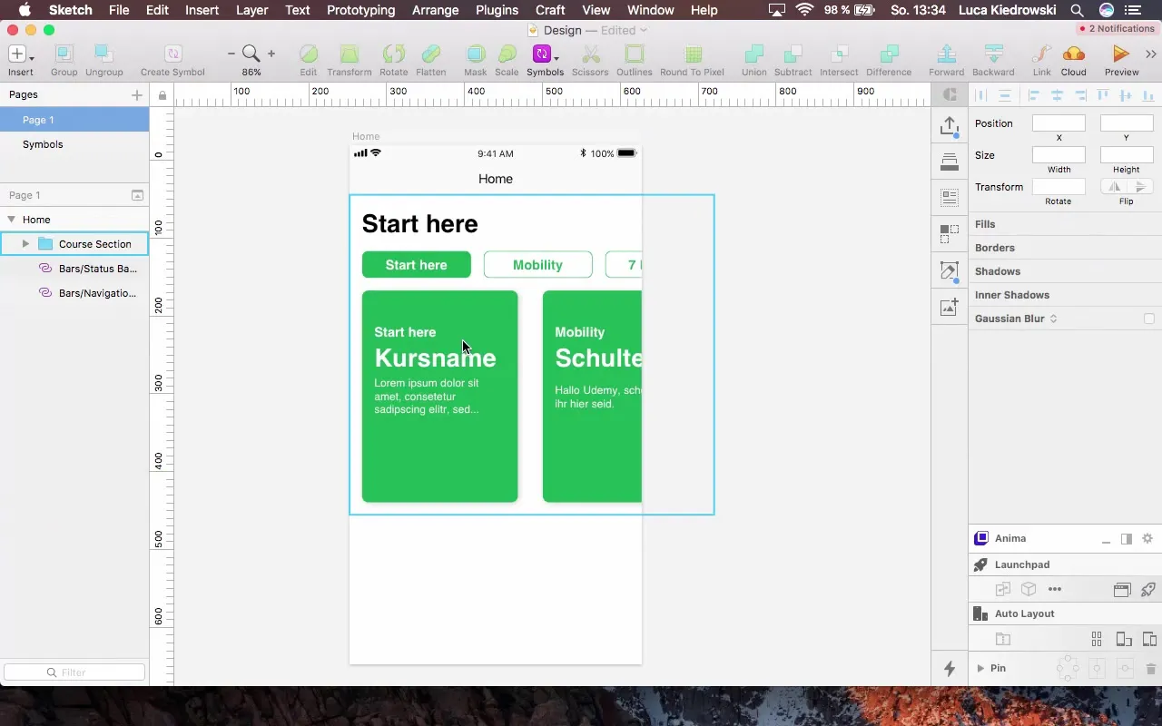Toggle the canvas lock icon near ruler
1162x726 pixels.
click(162, 94)
